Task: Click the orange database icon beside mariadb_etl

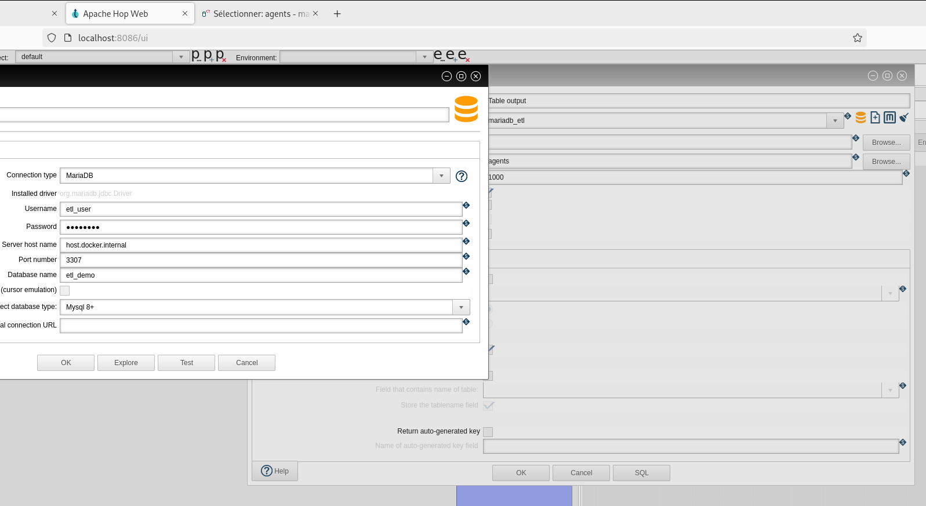Action: (860, 118)
